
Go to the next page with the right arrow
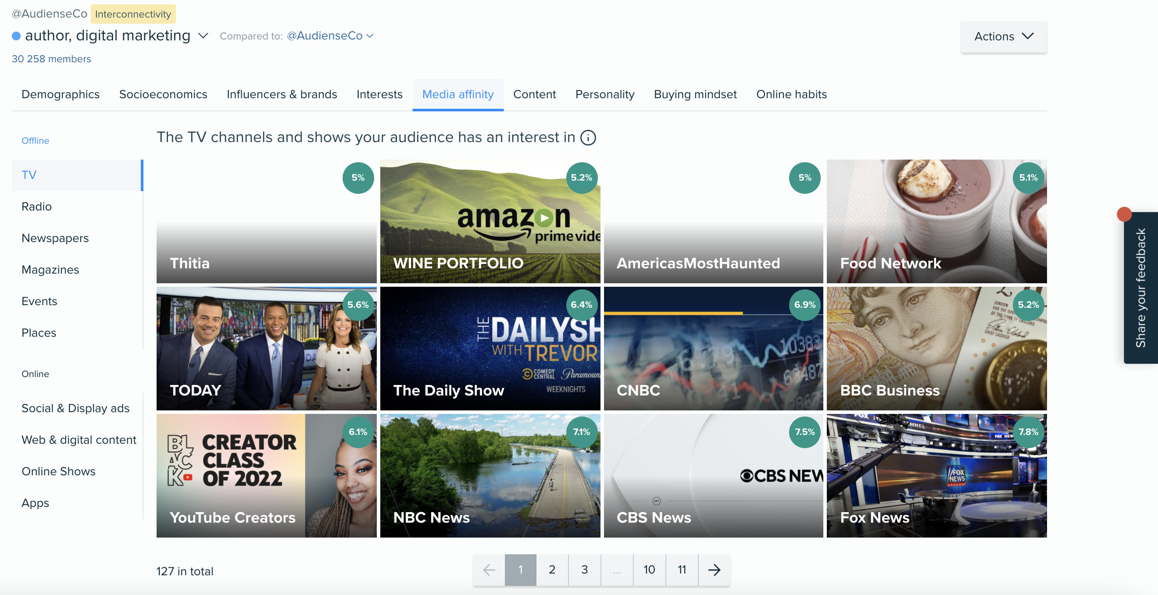(x=714, y=570)
